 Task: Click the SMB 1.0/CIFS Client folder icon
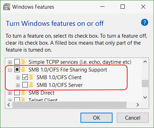click(x=31, y=77)
